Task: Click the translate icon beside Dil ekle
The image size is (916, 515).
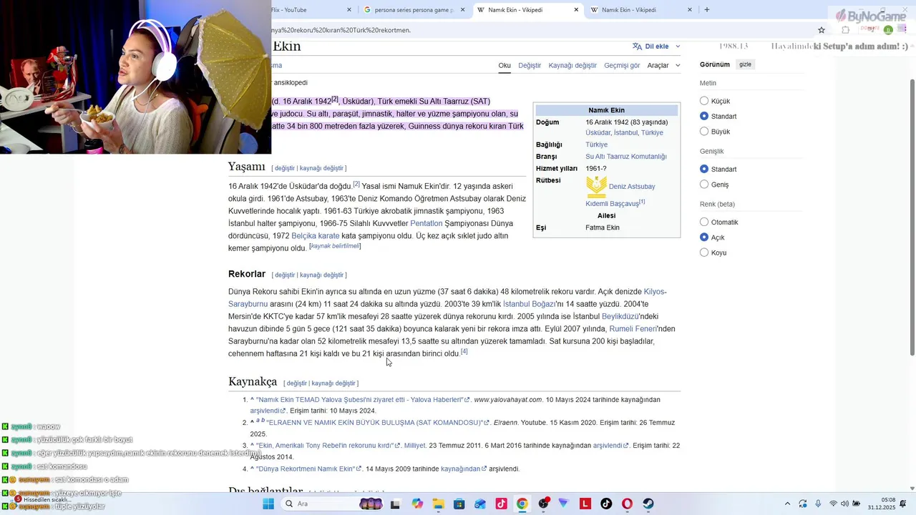Action: [x=637, y=46]
